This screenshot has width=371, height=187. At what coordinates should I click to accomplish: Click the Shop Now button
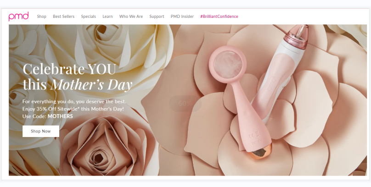[41, 131]
